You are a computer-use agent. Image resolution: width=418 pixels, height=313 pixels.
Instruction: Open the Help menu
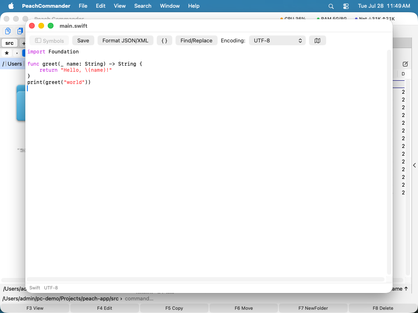[193, 6]
